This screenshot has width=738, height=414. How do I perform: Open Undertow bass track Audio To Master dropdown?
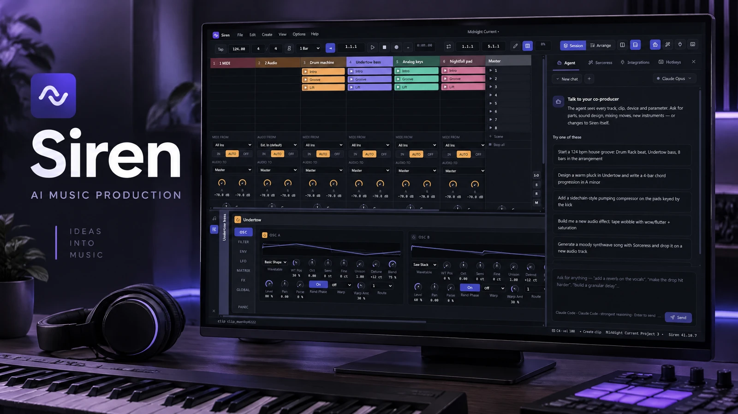pyautogui.click(x=370, y=171)
